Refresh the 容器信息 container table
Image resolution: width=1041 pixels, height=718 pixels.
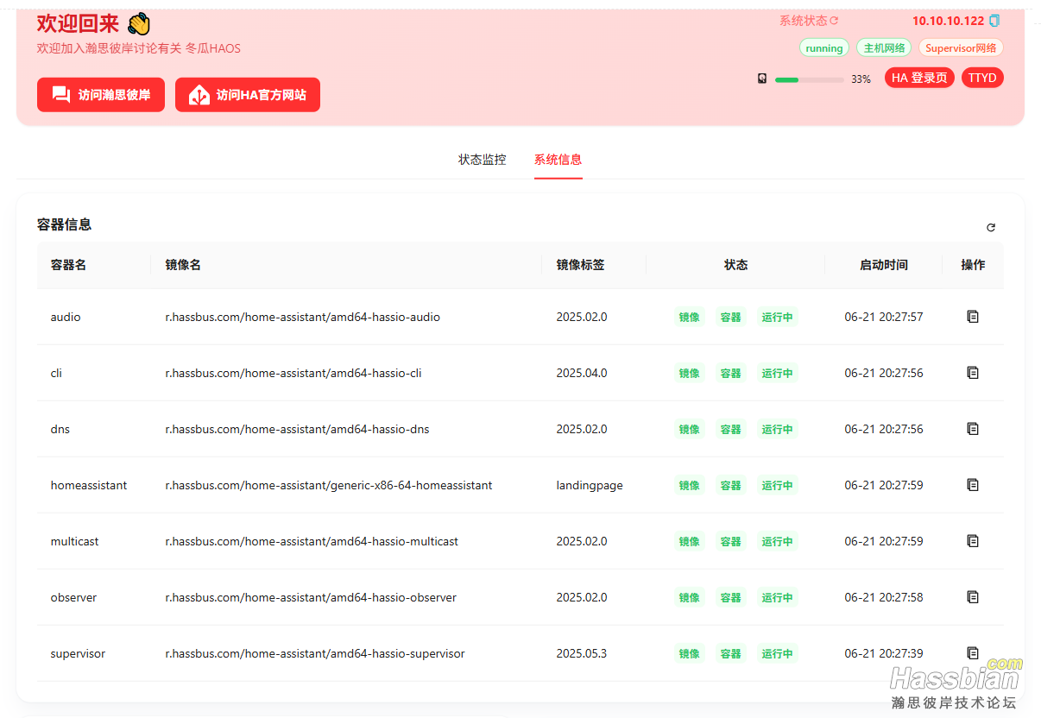coord(991,228)
